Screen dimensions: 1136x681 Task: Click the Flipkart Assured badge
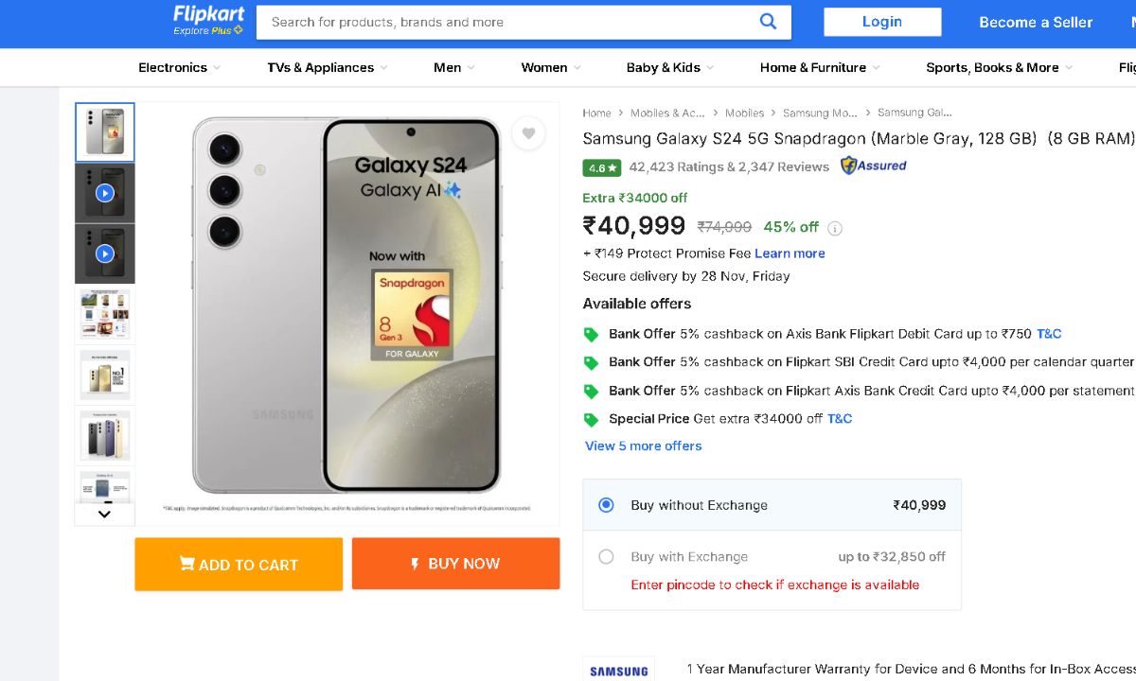pyautogui.click(x=873, y=166)
